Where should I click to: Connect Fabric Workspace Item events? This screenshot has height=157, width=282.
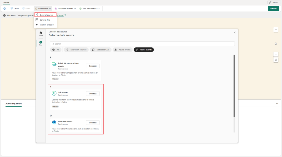click(x=93, y=66)
